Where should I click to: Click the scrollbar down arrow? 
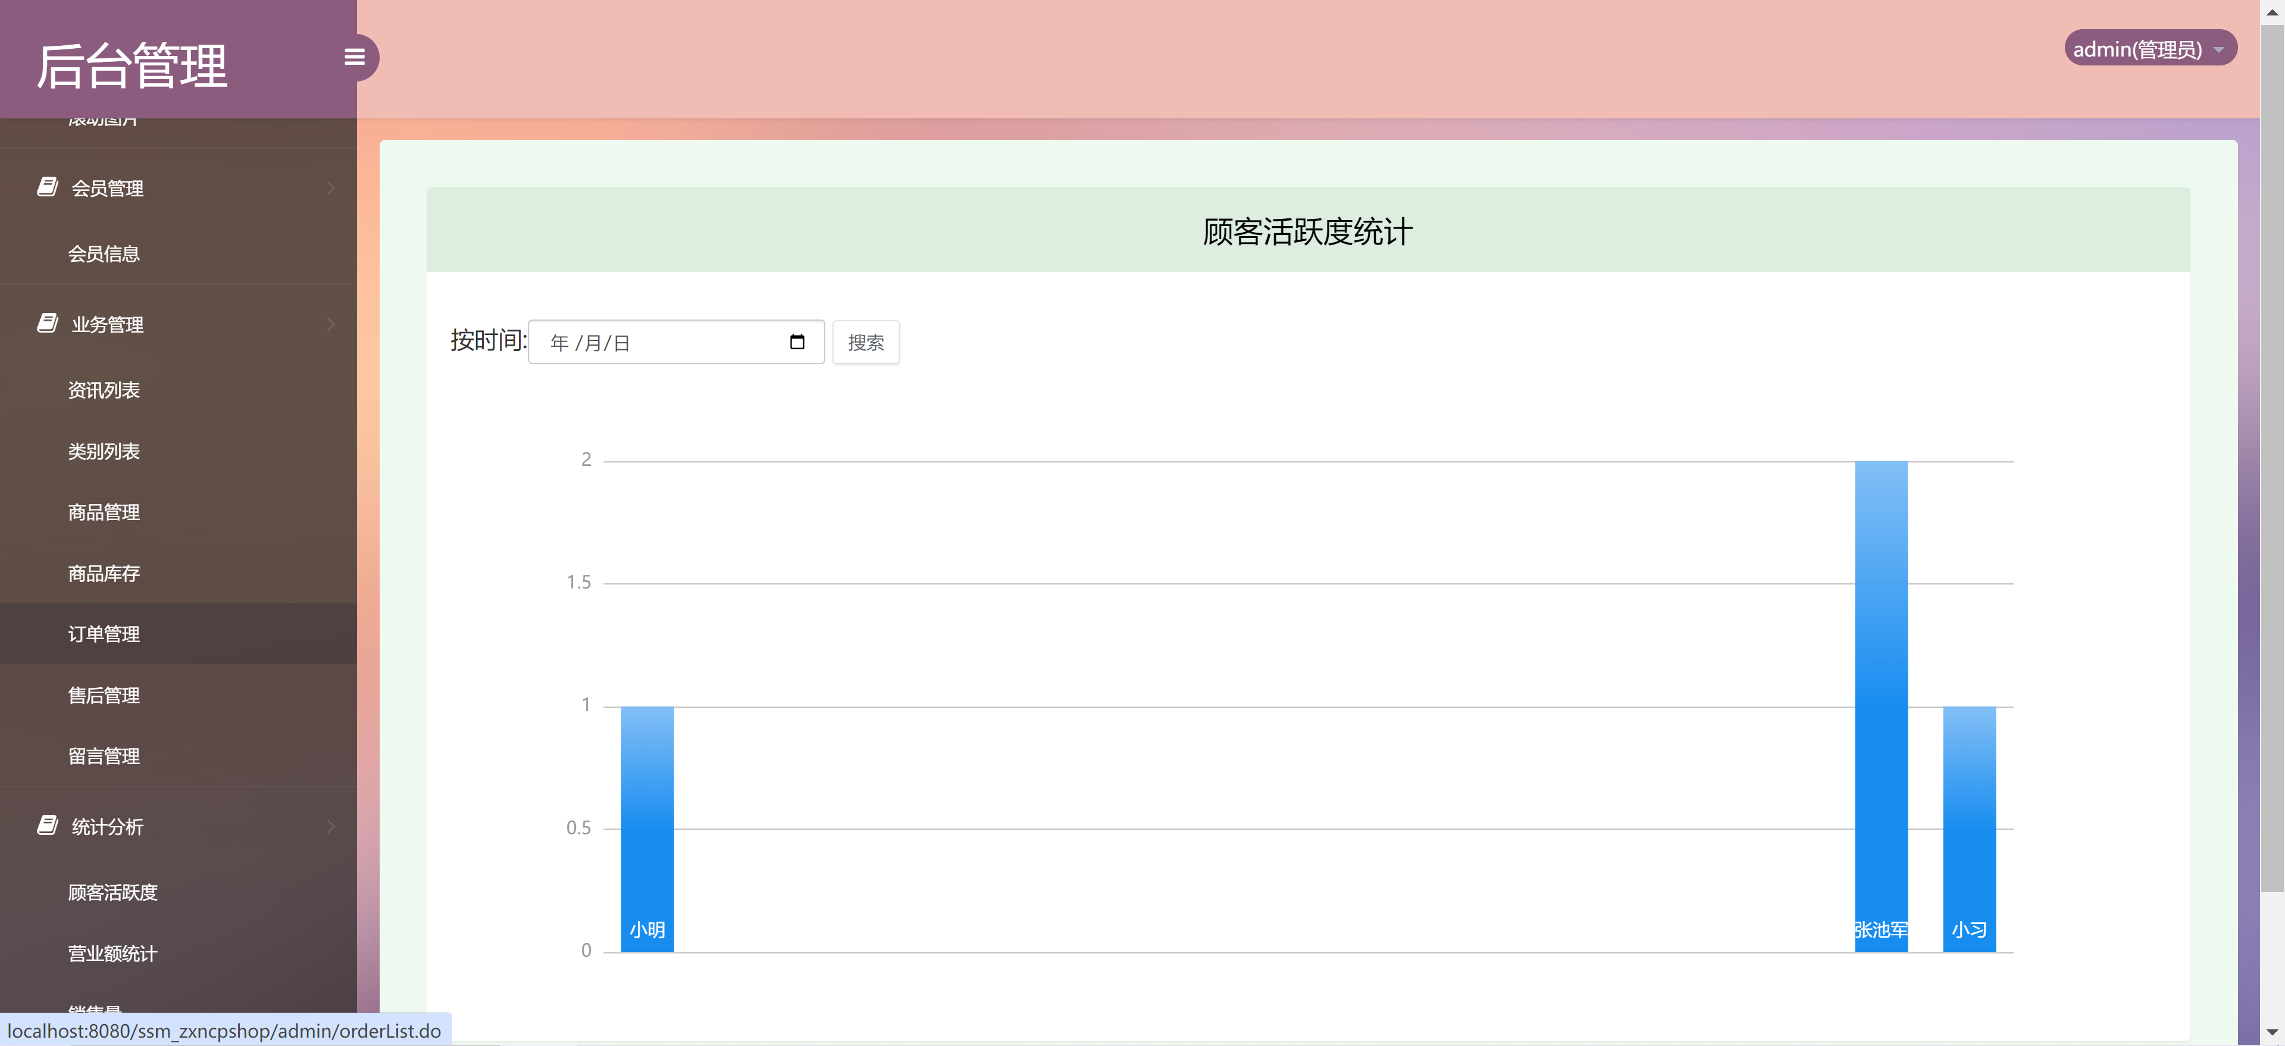tap(2274, 1032)
